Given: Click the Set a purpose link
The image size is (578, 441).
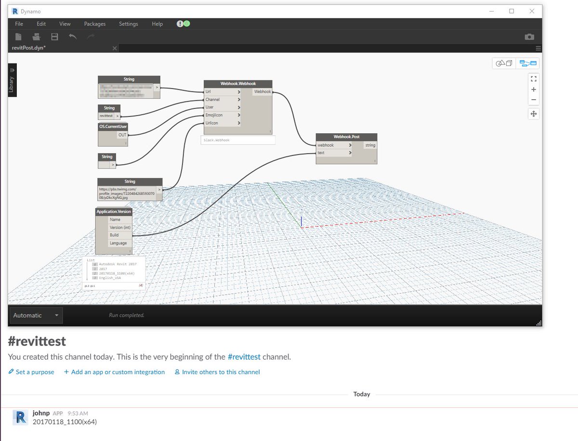Looking at the screenshot, I should [31, 372].
